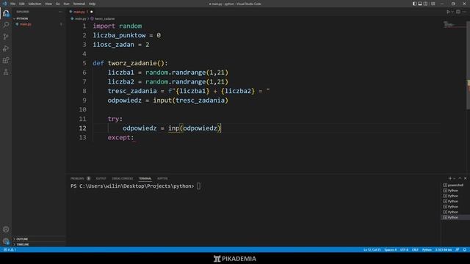The image size is (470, 264).
Task: Open the Terminal menu
Action: [x=79, y=4]
